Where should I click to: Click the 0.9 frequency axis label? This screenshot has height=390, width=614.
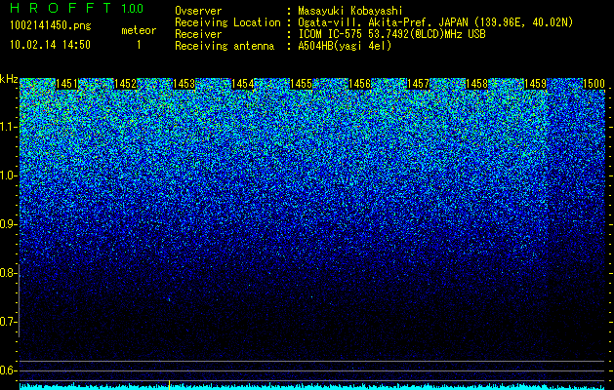pos(8,224)
